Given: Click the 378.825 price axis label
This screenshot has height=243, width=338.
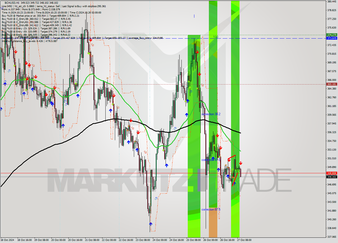Looking at the screenshot, I should [x=332, y=10].
